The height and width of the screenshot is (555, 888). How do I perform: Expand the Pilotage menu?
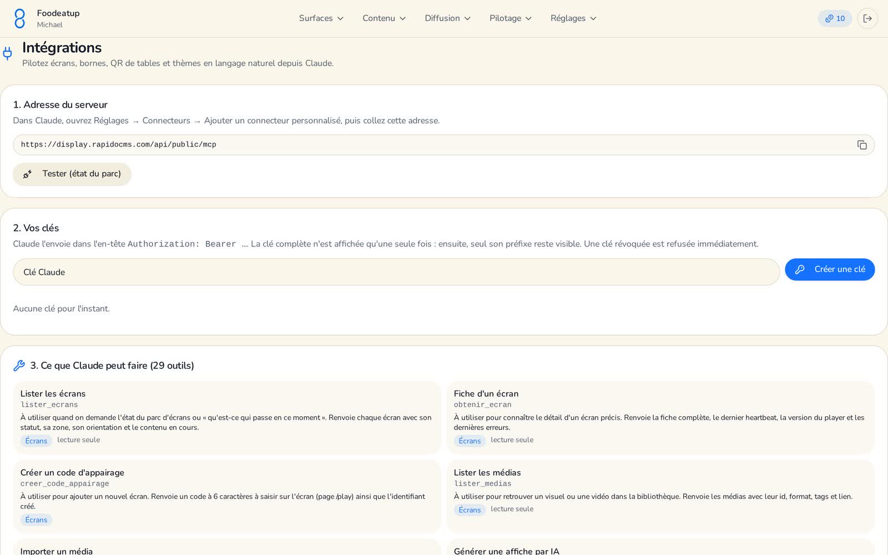[x=511, y=18]
